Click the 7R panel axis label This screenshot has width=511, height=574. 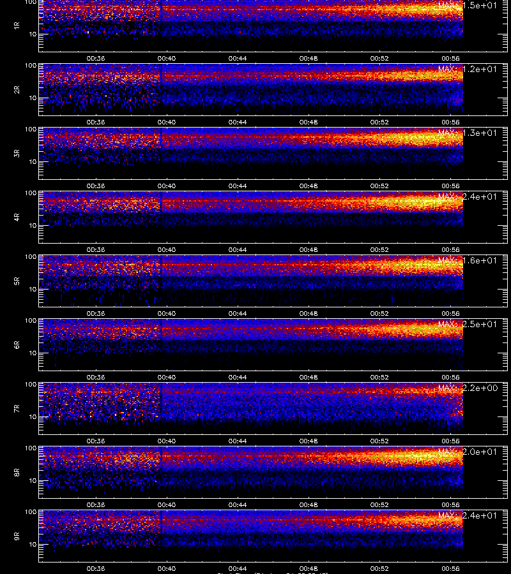(17, 409)
